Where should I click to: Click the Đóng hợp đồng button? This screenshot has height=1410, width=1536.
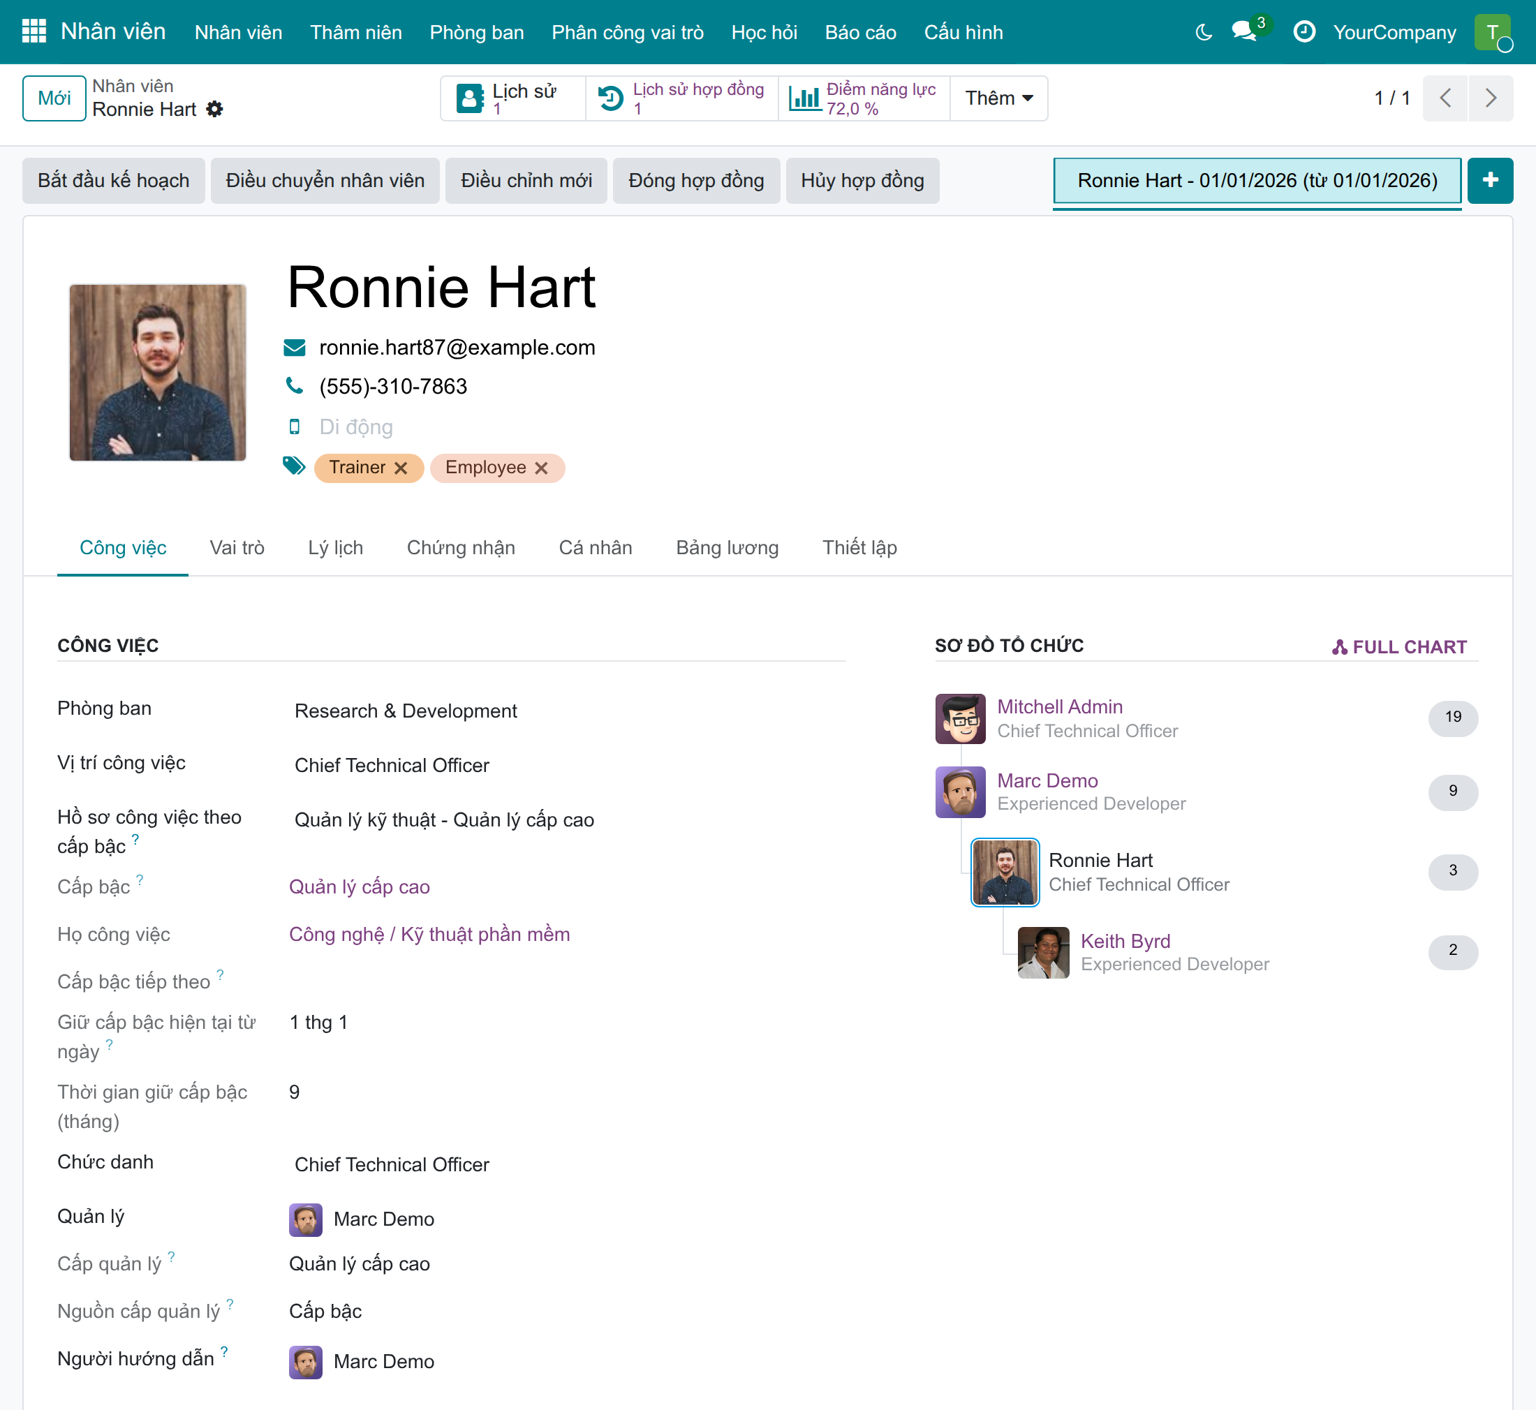pyautogui.click(x=696, y=181)
